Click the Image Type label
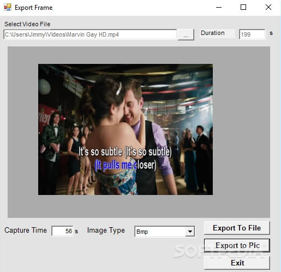The image size is (281, 272). click(x=106, y=230)
